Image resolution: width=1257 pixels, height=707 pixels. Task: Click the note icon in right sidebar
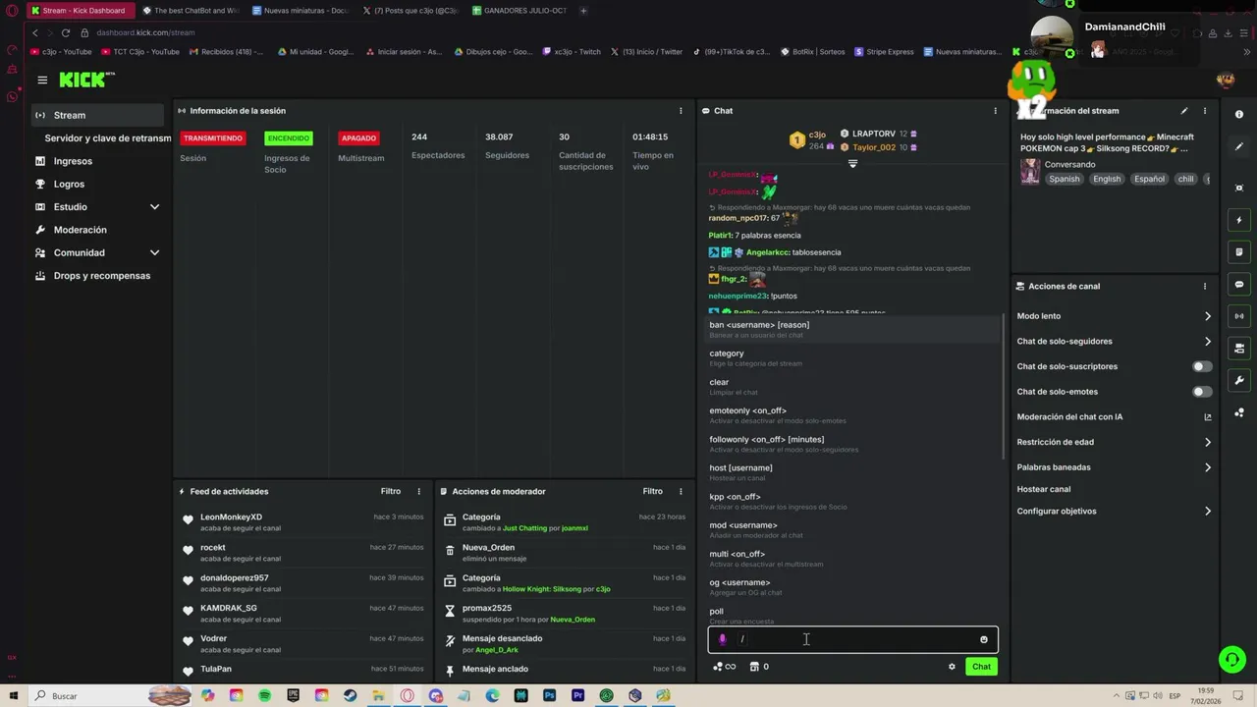click(x=1239, y=252)
